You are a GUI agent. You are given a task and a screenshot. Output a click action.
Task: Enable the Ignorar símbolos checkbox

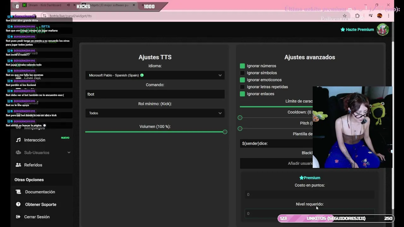tap(242, 73)
